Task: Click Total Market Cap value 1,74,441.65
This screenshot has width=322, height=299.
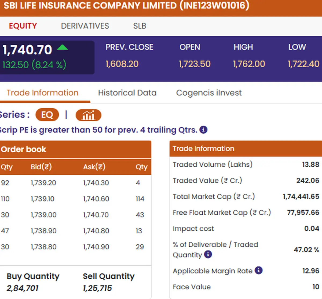Action: (x=301, y=197)
